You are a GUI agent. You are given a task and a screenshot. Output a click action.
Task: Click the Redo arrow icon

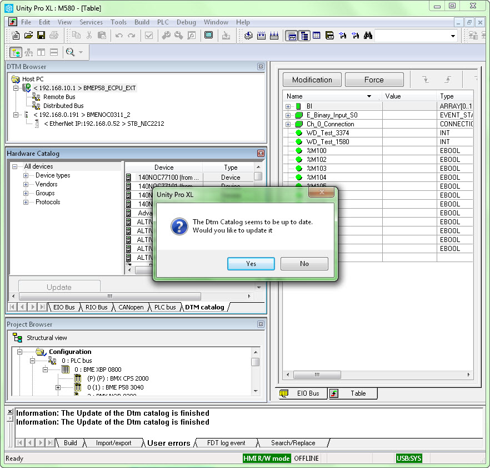[132, 36]
